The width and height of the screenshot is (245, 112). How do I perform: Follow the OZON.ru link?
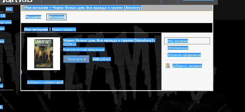70,44
